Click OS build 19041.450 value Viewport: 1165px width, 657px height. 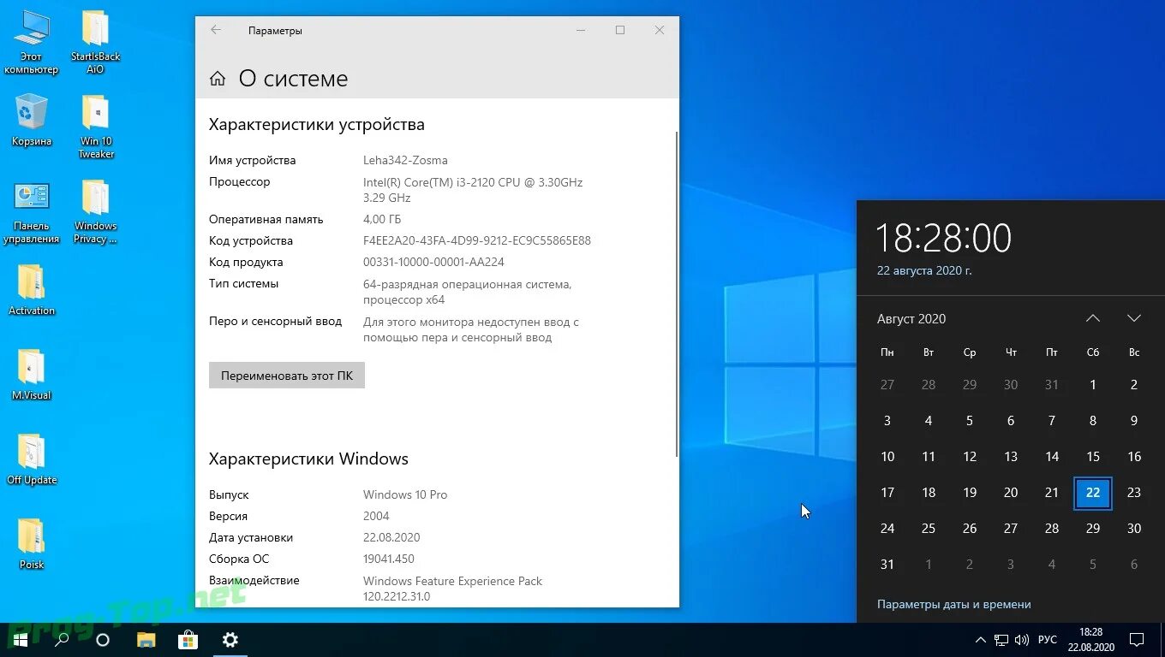point(389,559)
